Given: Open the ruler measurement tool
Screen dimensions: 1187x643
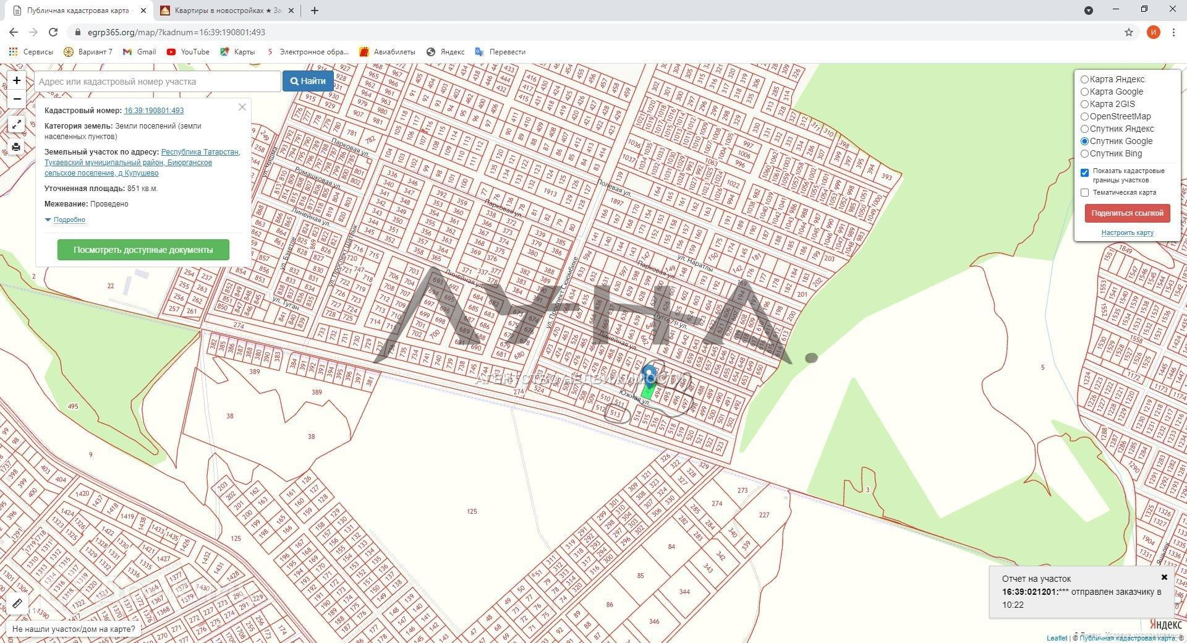Looking at the screenshot, I should tap(17, 603).
